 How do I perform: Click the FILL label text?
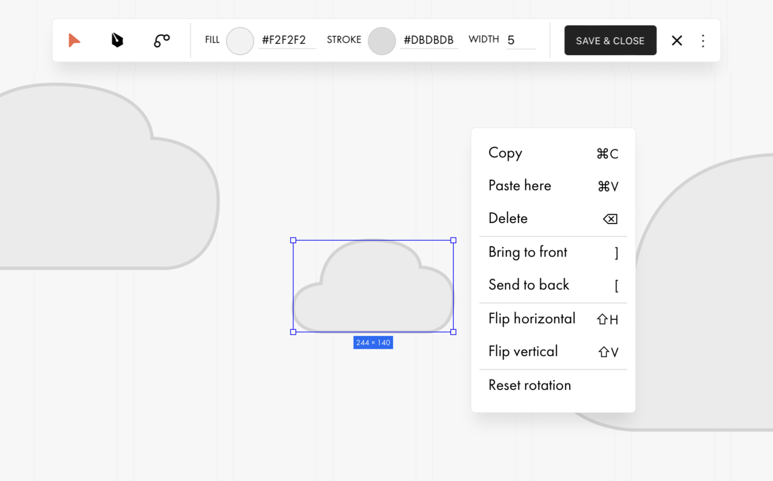[x=212, y=40]
